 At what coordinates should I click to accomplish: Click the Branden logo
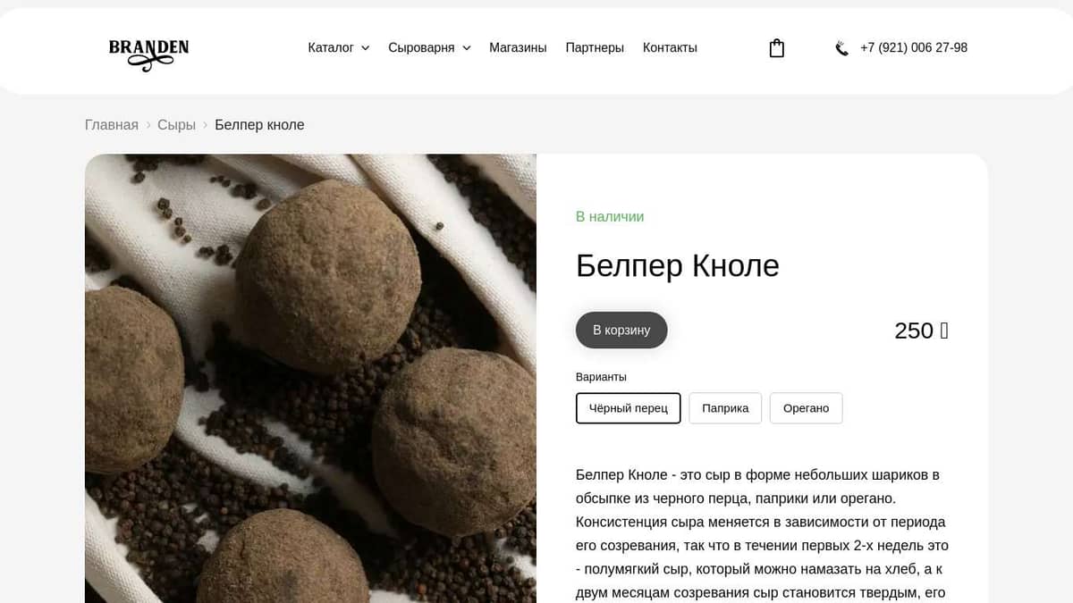coord(148,54)
